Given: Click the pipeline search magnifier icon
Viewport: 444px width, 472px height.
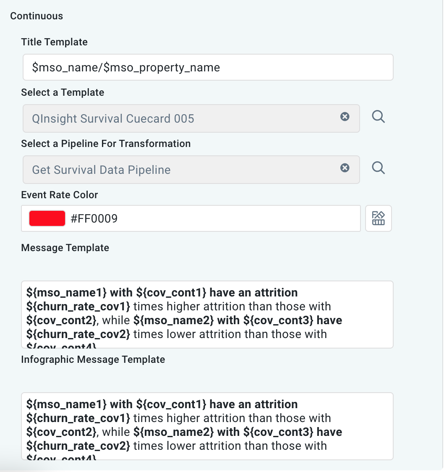Looking at the screenshot, I should (378, 168).
